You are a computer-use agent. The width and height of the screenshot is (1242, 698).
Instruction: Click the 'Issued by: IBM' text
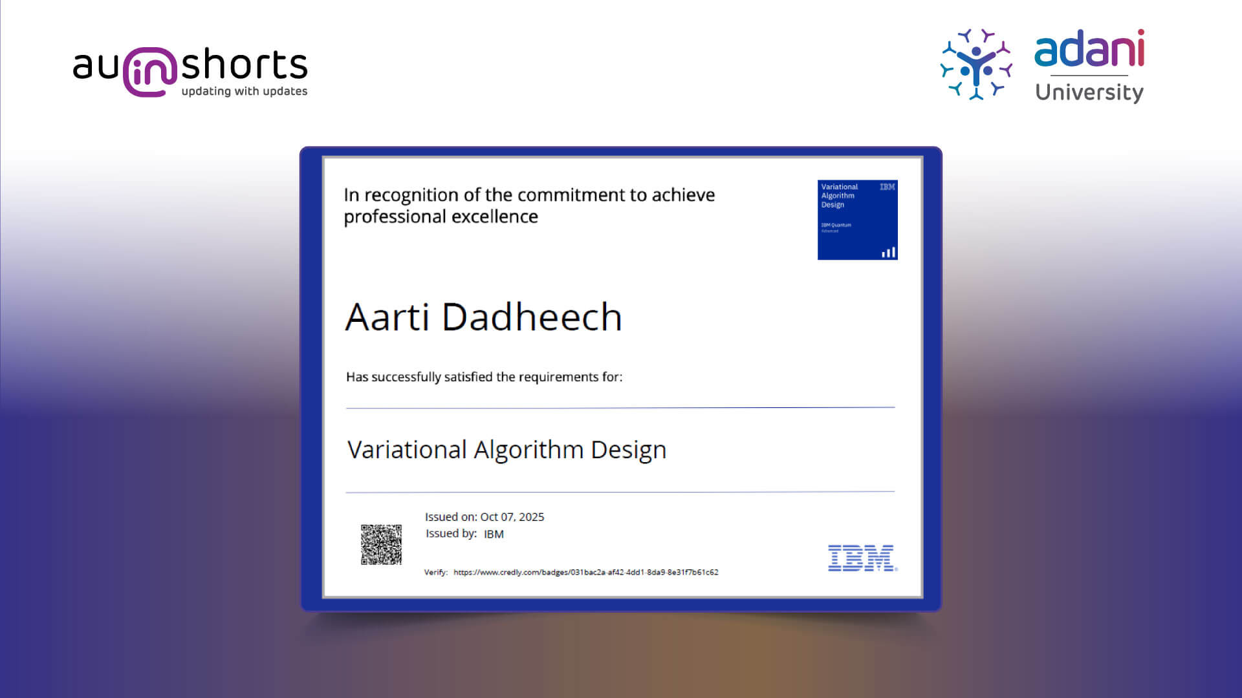464,534
